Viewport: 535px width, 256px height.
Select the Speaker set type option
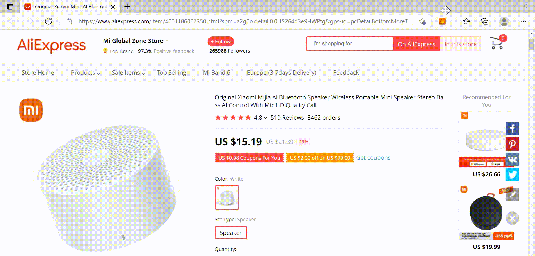230,233
